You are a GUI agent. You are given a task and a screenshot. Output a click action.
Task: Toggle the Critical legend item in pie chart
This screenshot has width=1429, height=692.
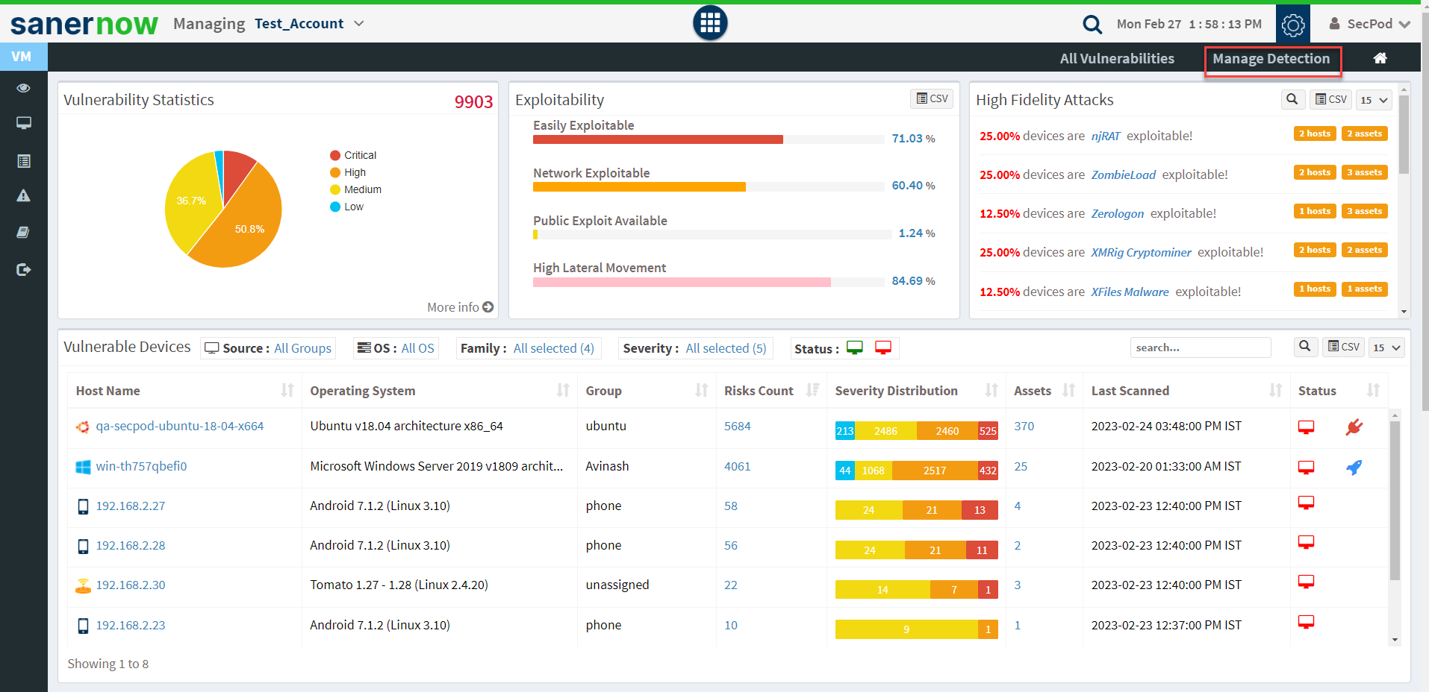(352, 155)
